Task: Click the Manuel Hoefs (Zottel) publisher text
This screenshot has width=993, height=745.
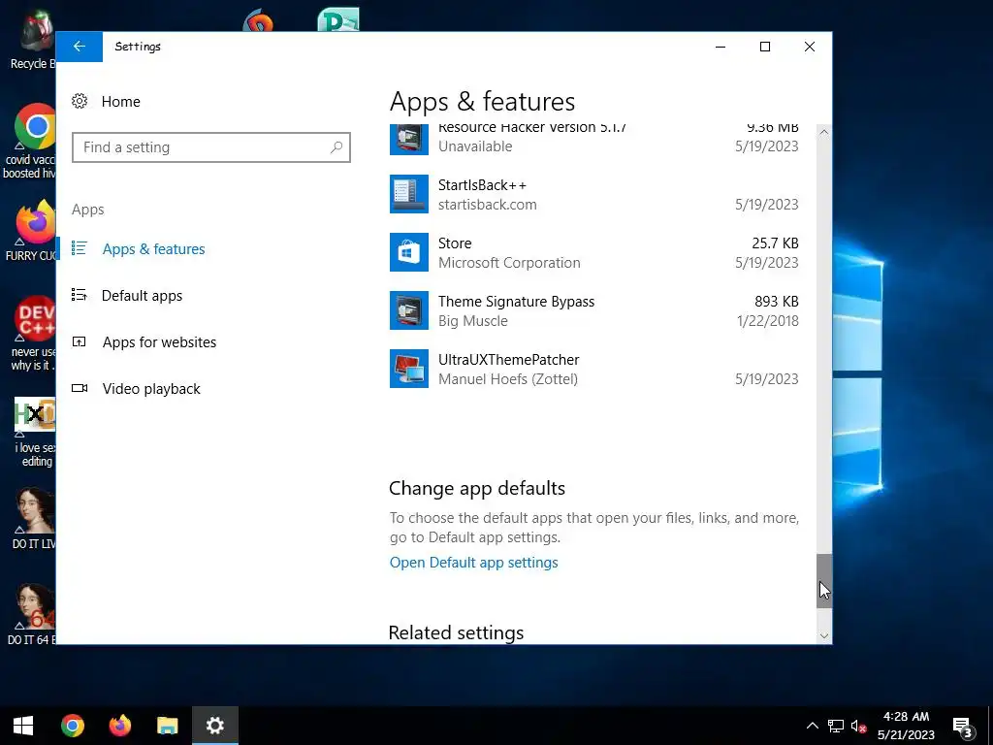Action: 508,379
